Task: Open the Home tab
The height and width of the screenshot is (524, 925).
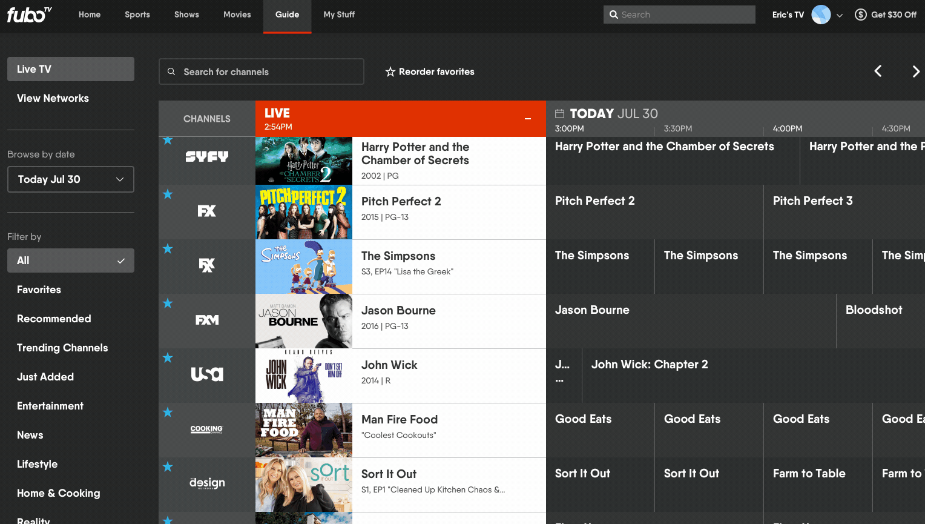Action: click(90, 15)
